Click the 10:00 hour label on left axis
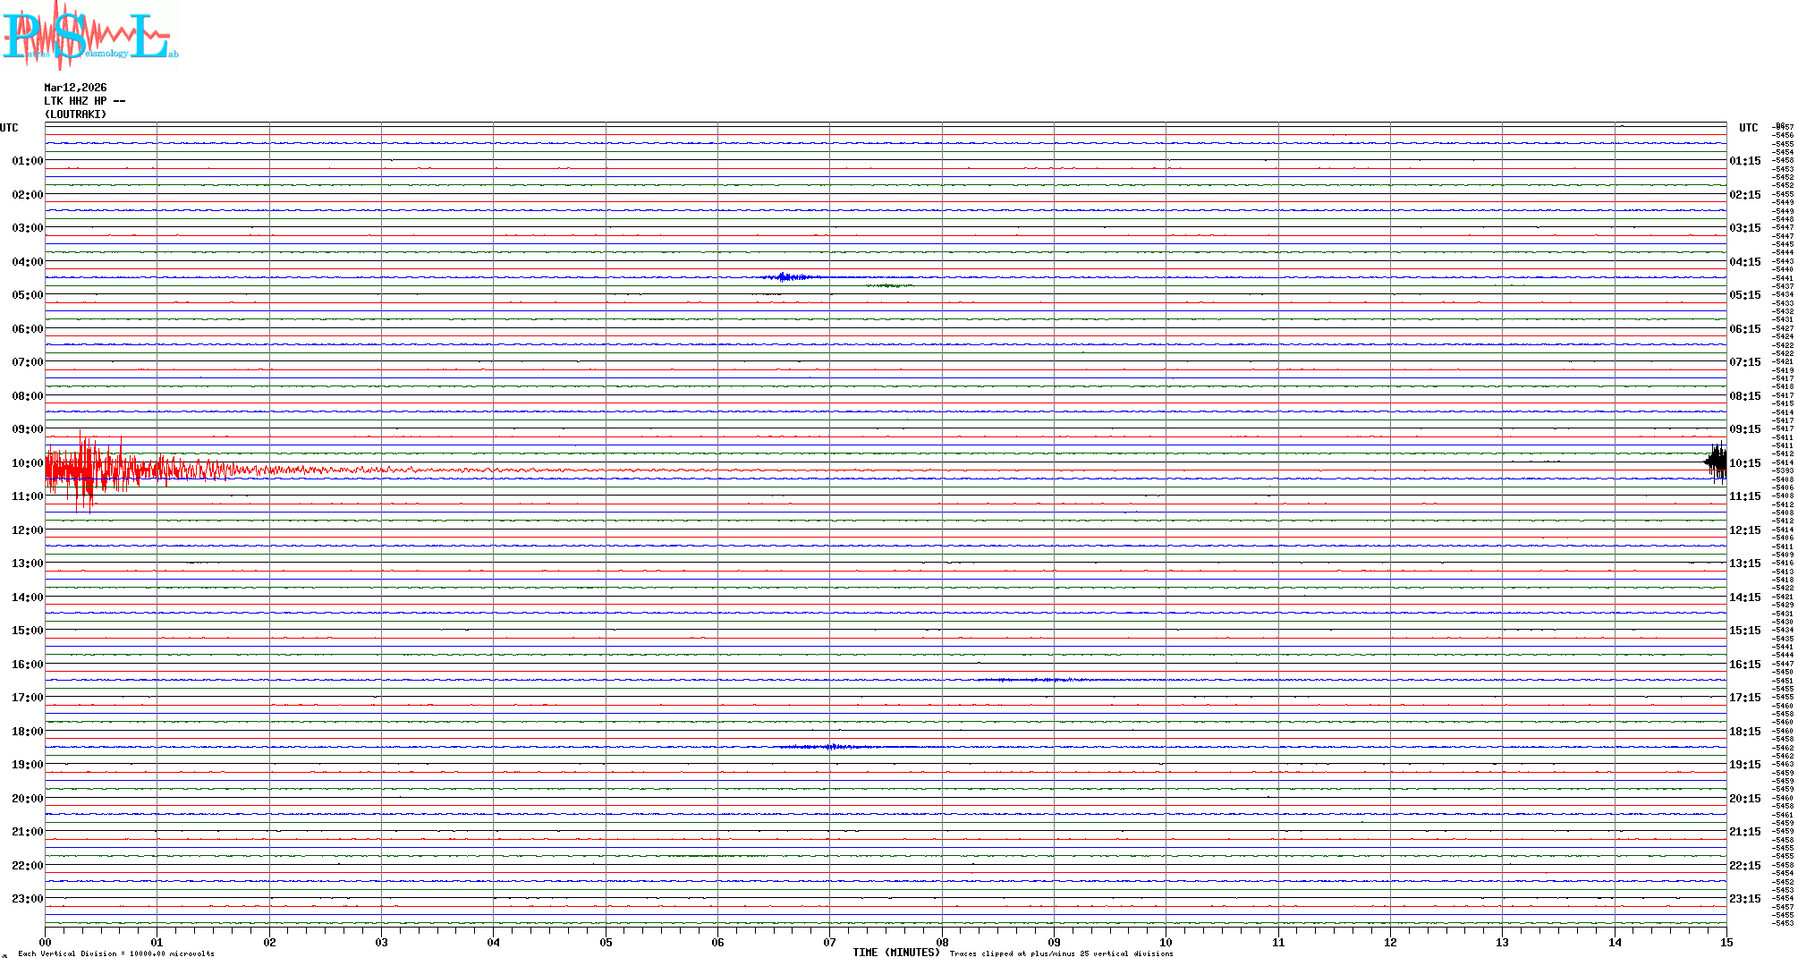The height and width of the screenshot is (966, 1798). coord(27,463)
